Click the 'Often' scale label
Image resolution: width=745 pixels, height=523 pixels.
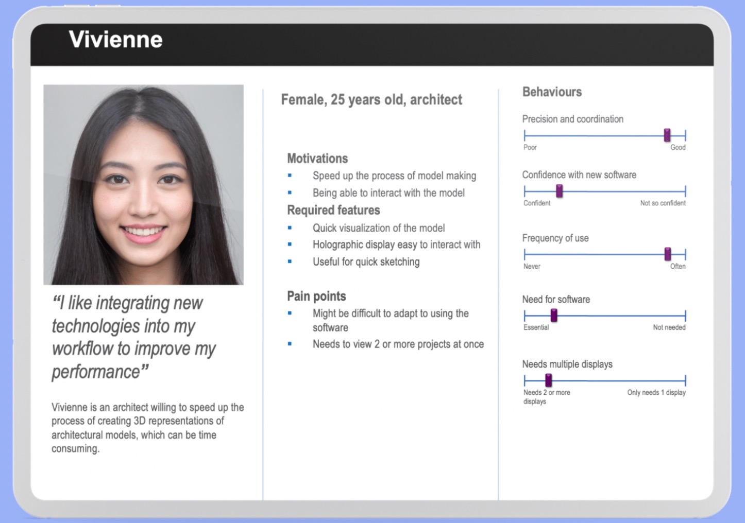coord(678,266)
